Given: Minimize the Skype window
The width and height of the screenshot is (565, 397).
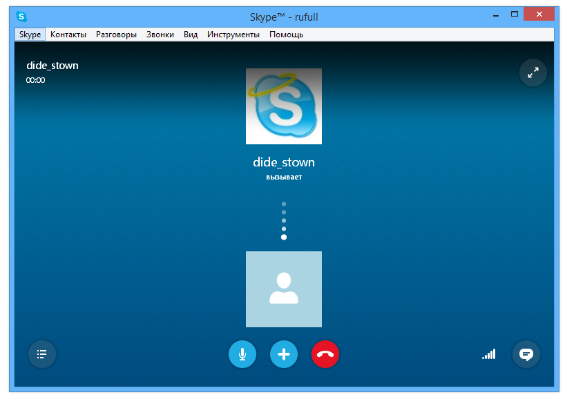Looking at the screenshot, I should pos(496,14).
